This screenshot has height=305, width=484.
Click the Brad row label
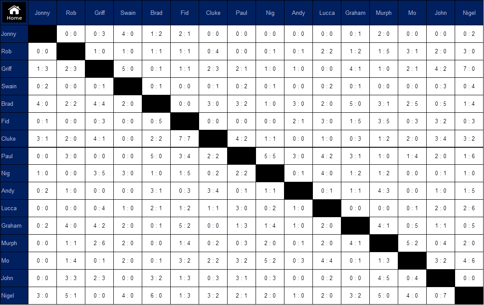coord(14,104)
